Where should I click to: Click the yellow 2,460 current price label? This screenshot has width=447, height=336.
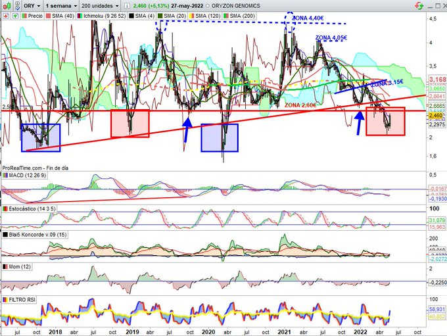coord(436,116)
